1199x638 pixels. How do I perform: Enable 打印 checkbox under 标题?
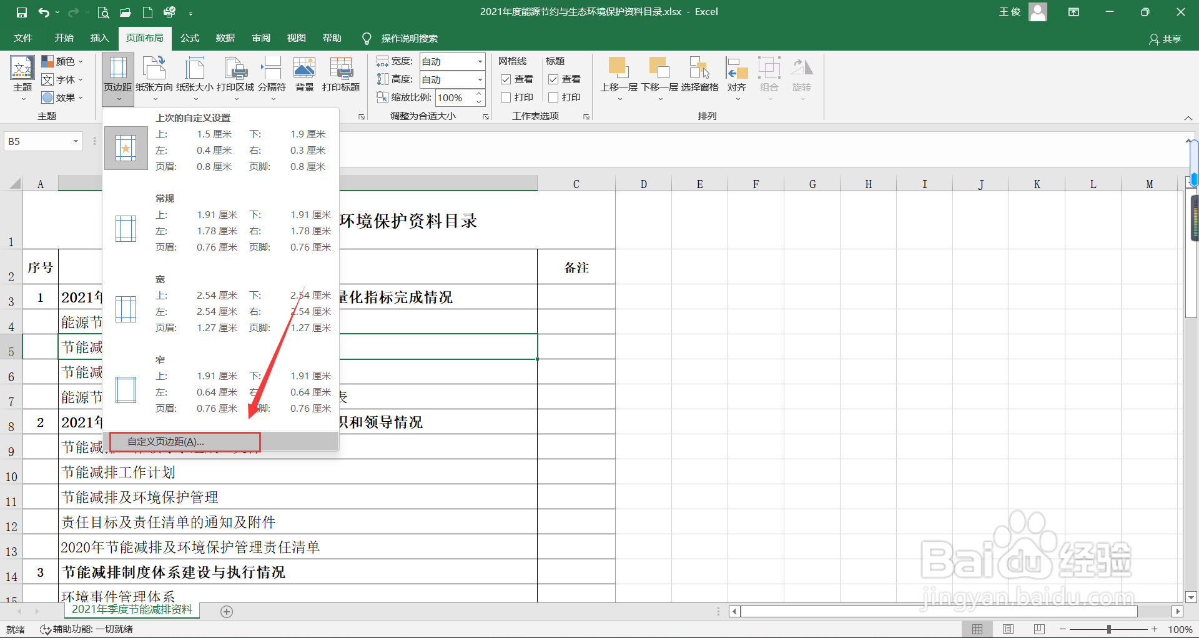[553, 97]
